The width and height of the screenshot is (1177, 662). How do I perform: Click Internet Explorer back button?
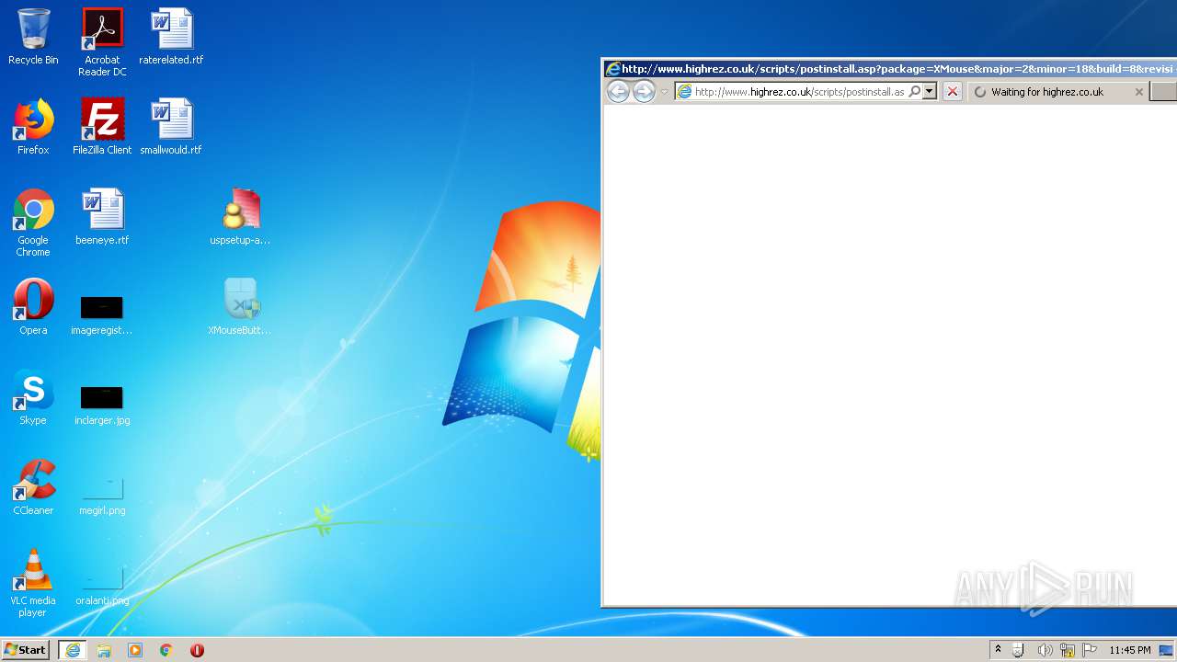(x=618, y=91)
